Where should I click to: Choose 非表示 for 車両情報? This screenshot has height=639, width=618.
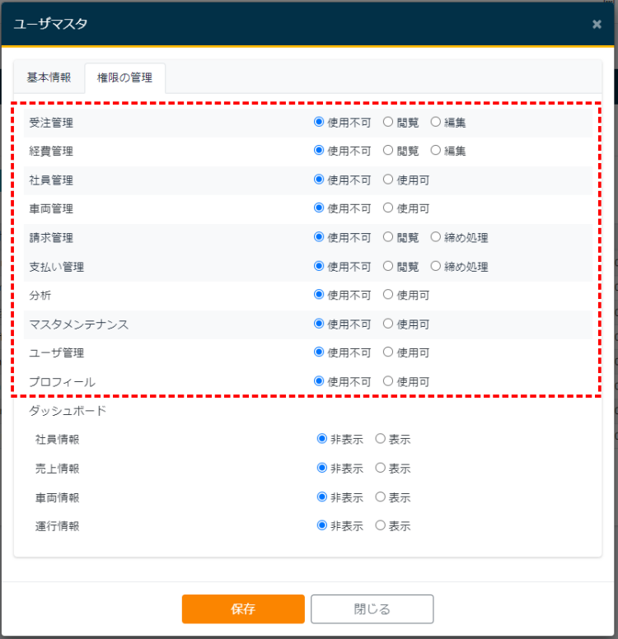coord(322,497)
